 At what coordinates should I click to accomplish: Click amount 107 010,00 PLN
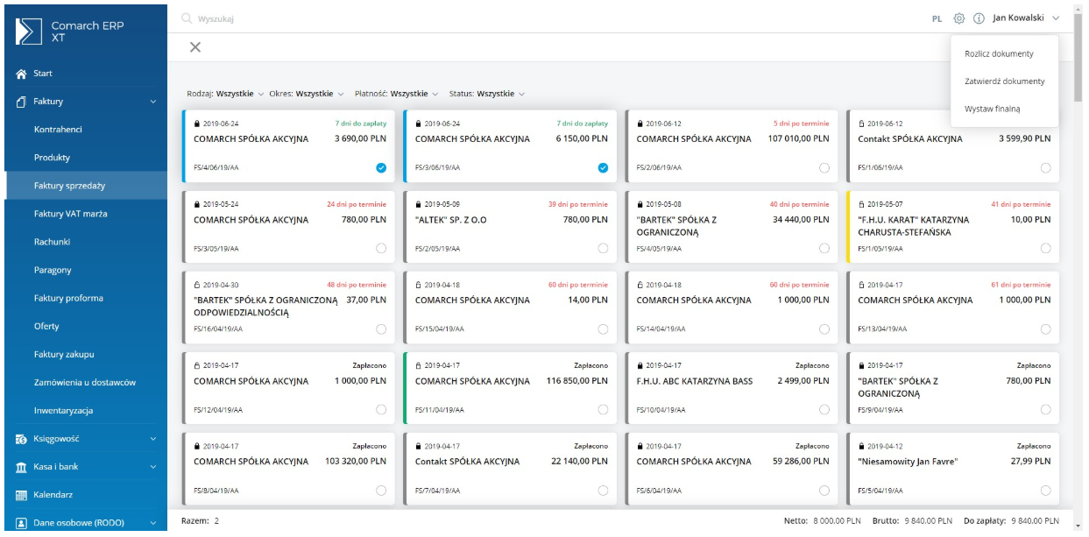(798, 138)
